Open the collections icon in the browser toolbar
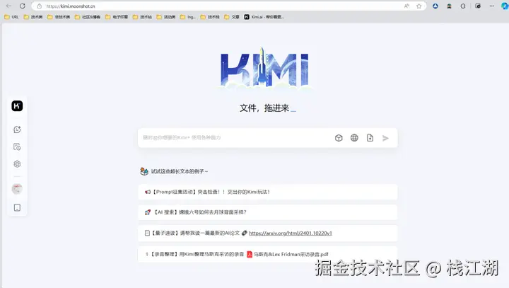509x288 pixels. tap(478, 6)
